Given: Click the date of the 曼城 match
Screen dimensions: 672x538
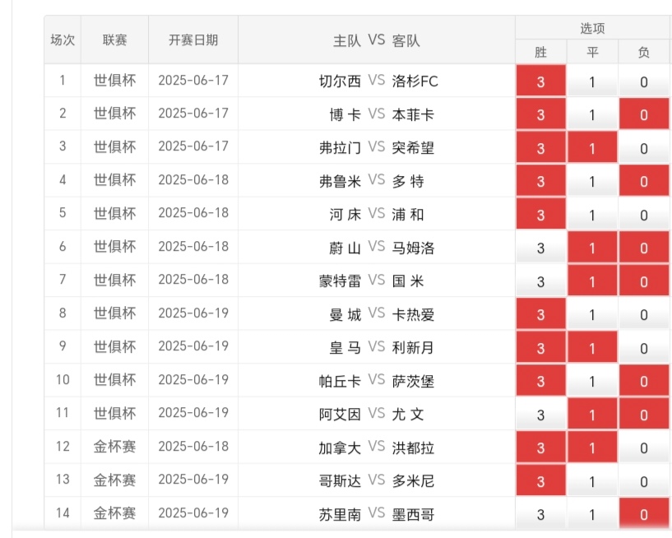Looking at the screenshot, I should (193, 313).
